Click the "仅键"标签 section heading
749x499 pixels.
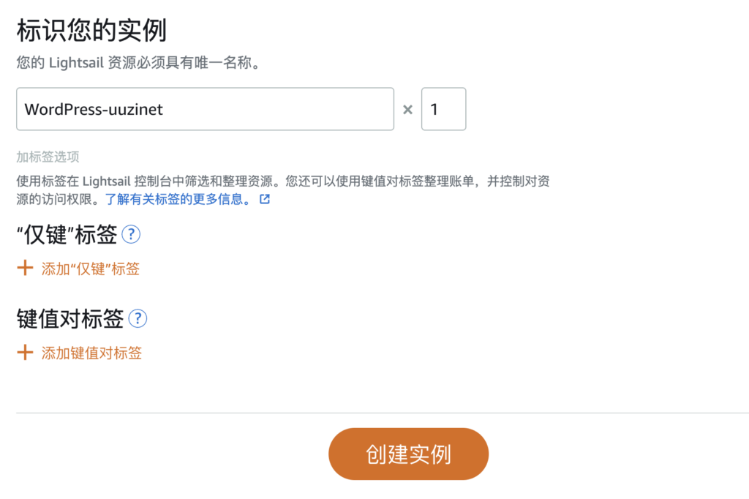click(67, 235)
